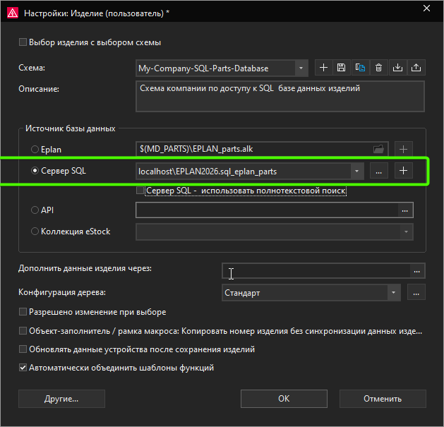
Task: Click the 'Отменить' button
Action: [383, 399]
